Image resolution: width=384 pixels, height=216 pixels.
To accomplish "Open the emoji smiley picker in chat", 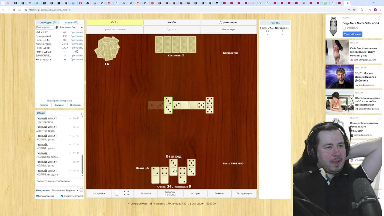I will 81,190.
